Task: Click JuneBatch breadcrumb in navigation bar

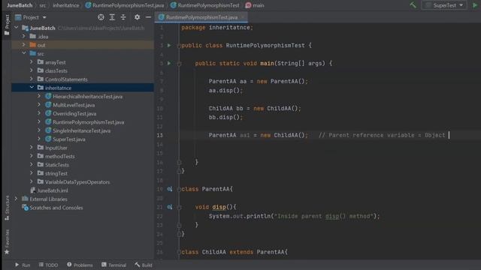Action: tap(20, 5)
